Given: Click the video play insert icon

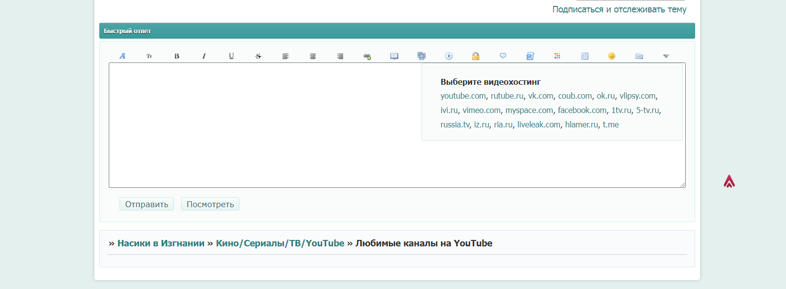Looking at the screenshot, I should coord(449,56).
